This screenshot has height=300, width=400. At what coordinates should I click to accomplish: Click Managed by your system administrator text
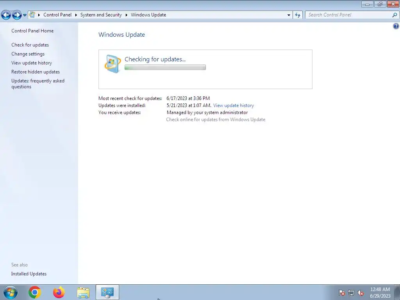click(x=207, y=112)
